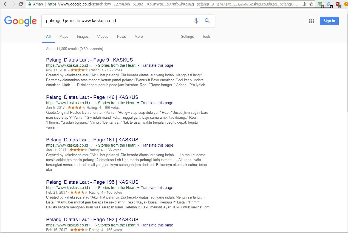Click the star rating of Feb 21, 2017 result
The image size is (348, 233).
[x=79, y=193]
